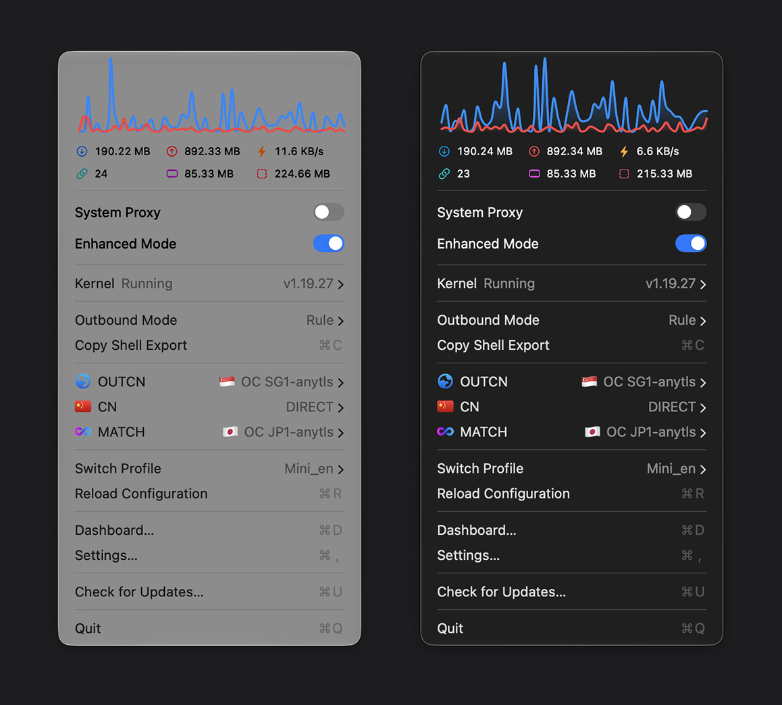The height and width of the screenshot is (705, 782).
Task: Click the traffic graph in the dark menu
Action: [x=573, y=95]
